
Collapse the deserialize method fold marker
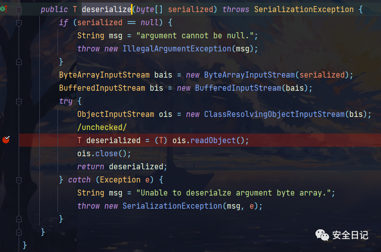pos(19,10)
